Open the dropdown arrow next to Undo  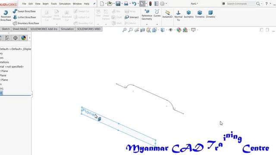(x=138, y=4)
